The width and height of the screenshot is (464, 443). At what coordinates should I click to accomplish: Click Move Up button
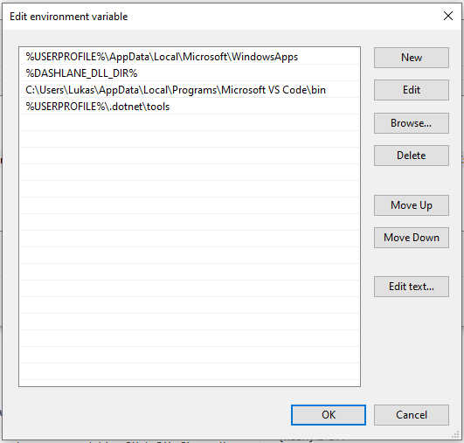[412, 205]
